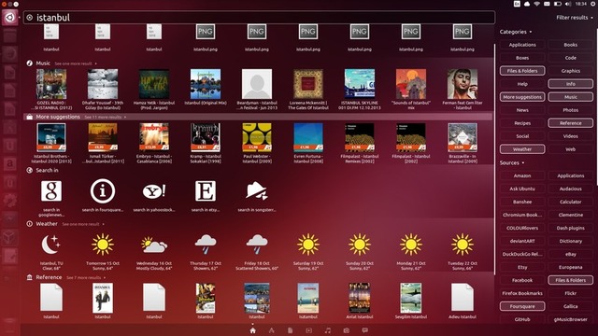Open the Hamza Yetik - Istanbul album cover
Viewport: 598px width, 336px height.
pyautogui.click(x=154, y=84)
